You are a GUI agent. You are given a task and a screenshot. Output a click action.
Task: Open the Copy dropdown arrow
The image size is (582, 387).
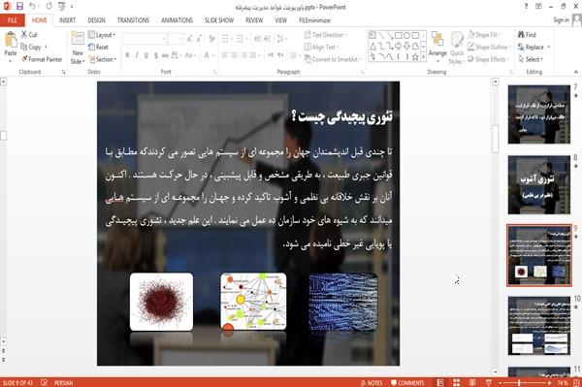(x=46, y=48)
